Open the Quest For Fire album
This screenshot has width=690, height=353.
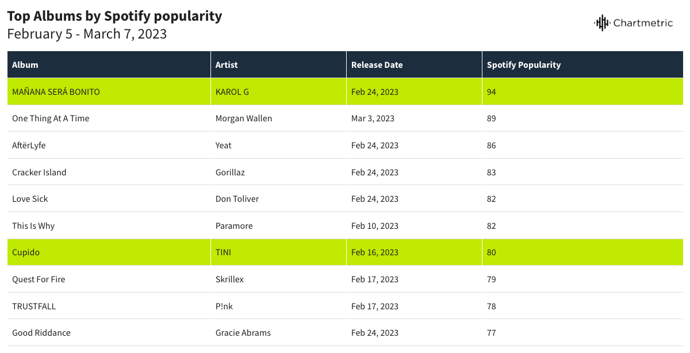click(39, 279)
